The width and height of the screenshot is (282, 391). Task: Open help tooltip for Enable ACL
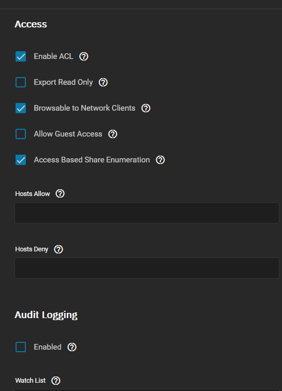click(84, 56)
